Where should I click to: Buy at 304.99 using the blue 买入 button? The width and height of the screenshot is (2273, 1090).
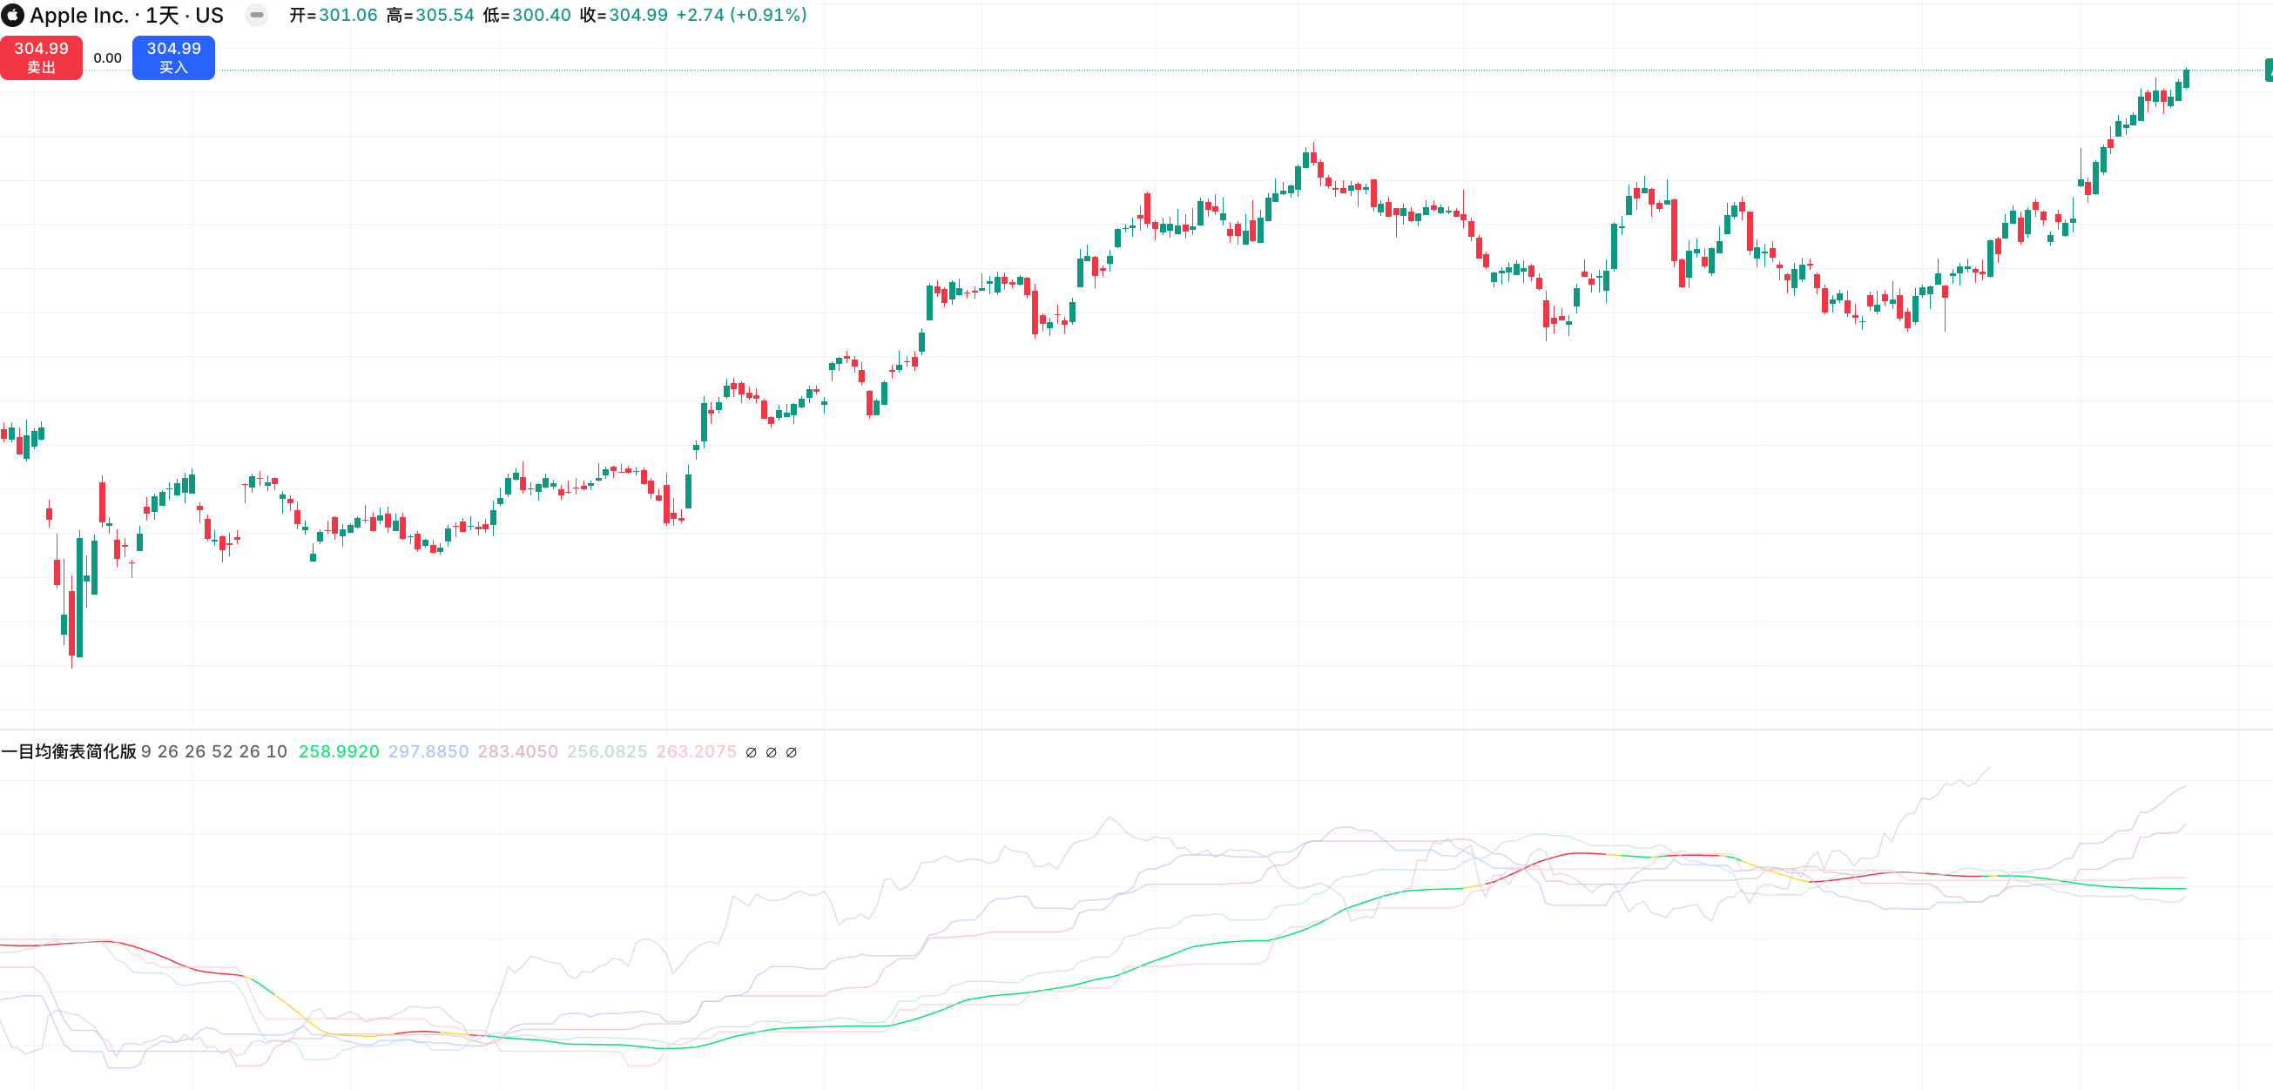174,57
